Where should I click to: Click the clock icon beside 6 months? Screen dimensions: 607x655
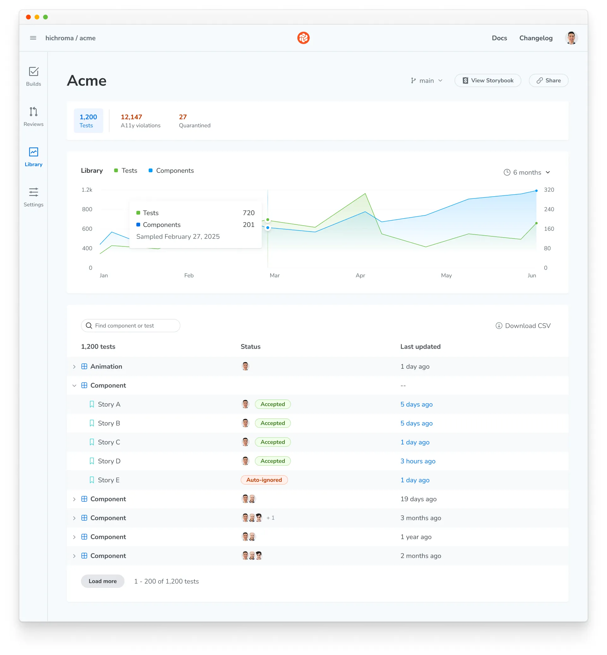click(507, 172)
